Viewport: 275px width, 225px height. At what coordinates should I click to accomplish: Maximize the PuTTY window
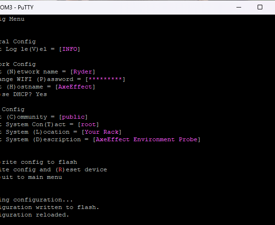[x=260, y=7]
